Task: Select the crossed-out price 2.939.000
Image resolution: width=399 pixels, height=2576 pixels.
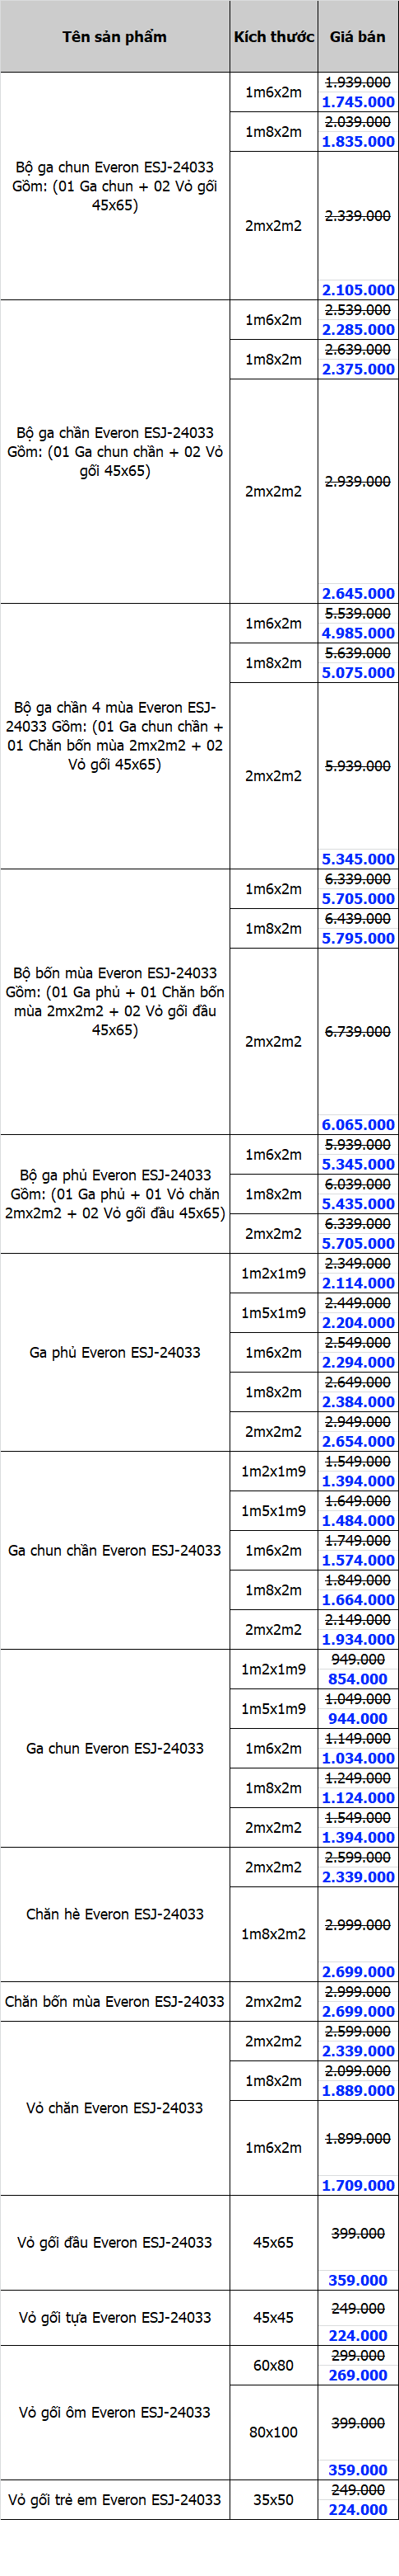Action: click(358, 481)
